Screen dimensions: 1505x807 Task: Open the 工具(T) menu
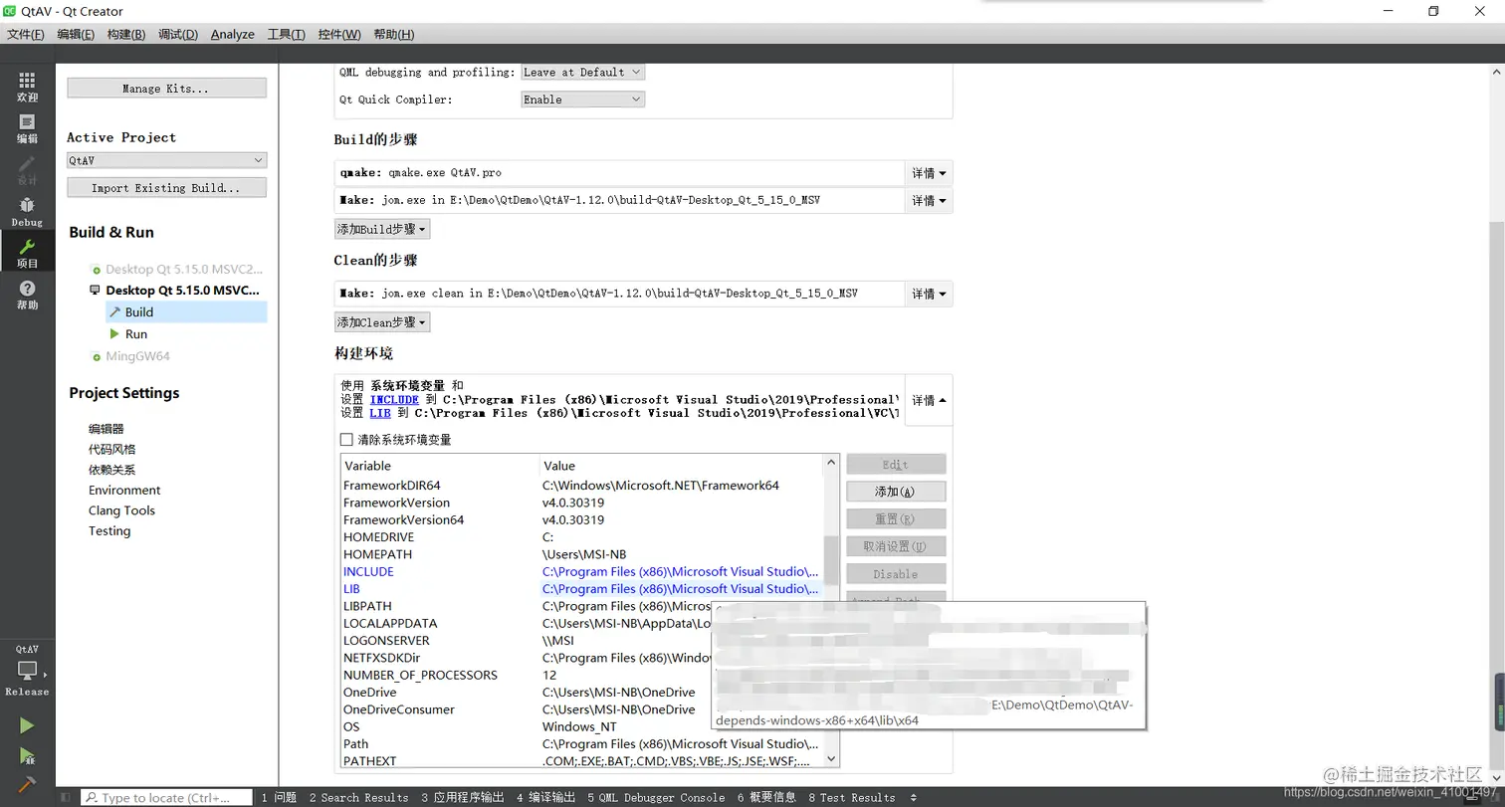tap(287, 34)
